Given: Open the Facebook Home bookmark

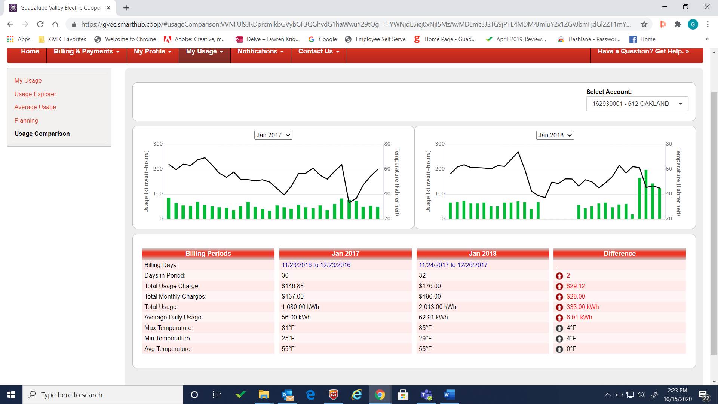Looking at the screenshot, I should point(642,39).
